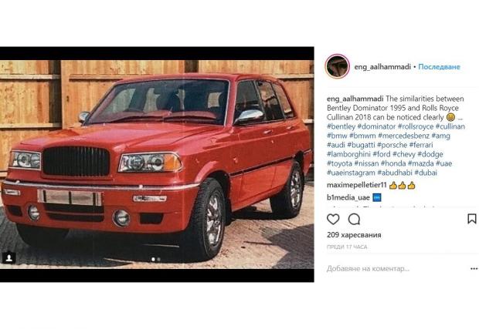Screen dimensions: 479x329
Task: Open the #rollsroyce hashtag
Action: [416, 126]
